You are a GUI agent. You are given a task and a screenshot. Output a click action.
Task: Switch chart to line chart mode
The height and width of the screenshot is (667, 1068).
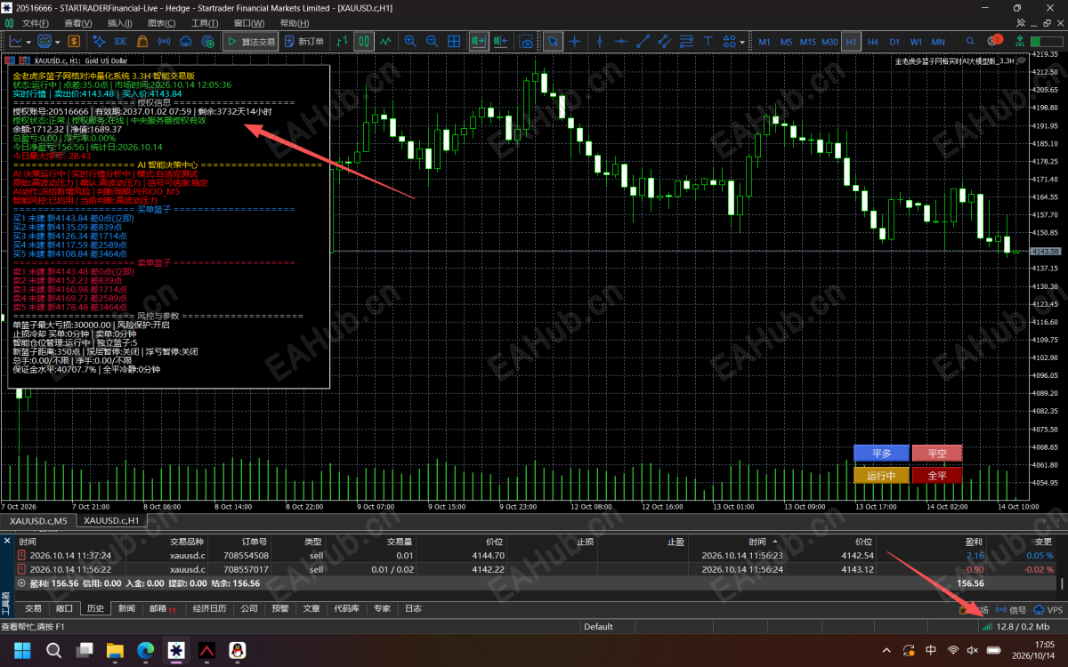tap(385, 41)
